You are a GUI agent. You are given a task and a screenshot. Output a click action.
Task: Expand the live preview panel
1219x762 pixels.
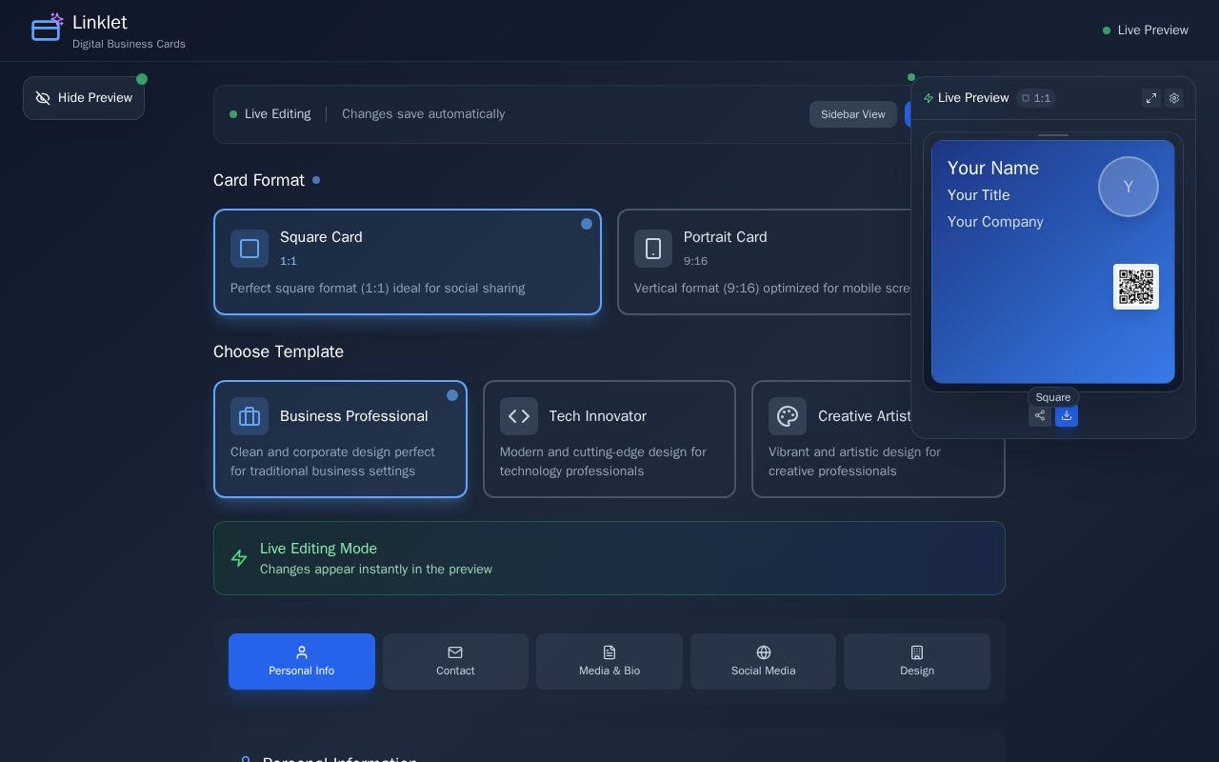[1151, 98]
